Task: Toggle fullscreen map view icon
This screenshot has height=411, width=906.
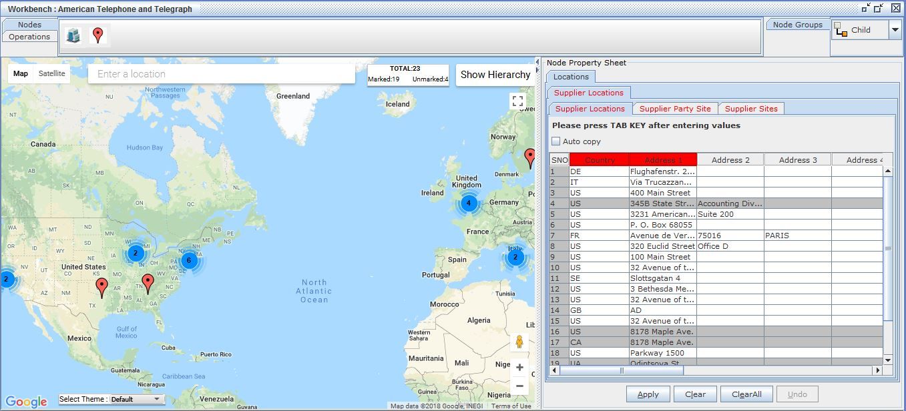Action: click(x=517, y=101)
